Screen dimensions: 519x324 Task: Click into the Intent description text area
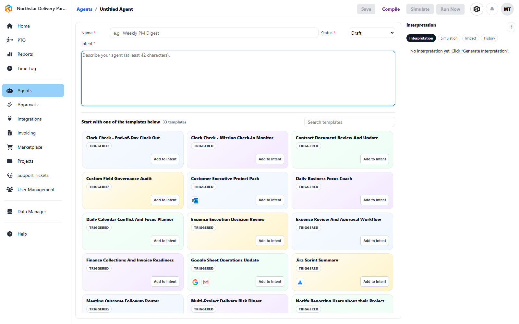(x=238, y=78)
